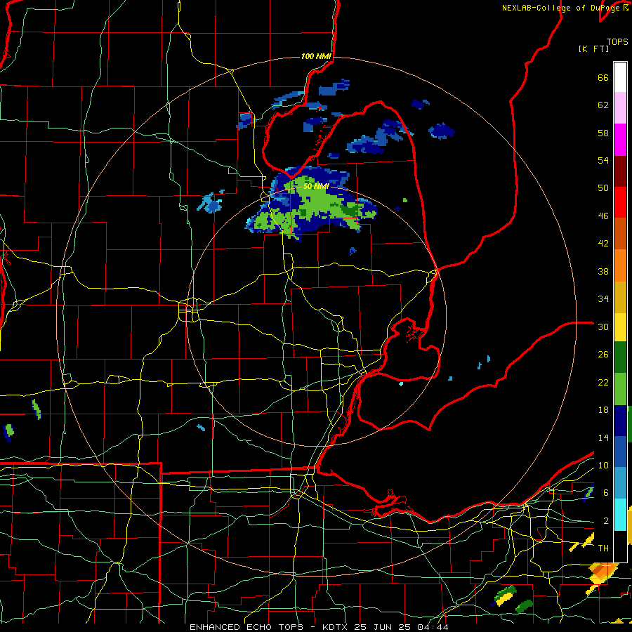
Task: Click the NEXLAB-College of DuPage credit text
Action: [565, 8]
